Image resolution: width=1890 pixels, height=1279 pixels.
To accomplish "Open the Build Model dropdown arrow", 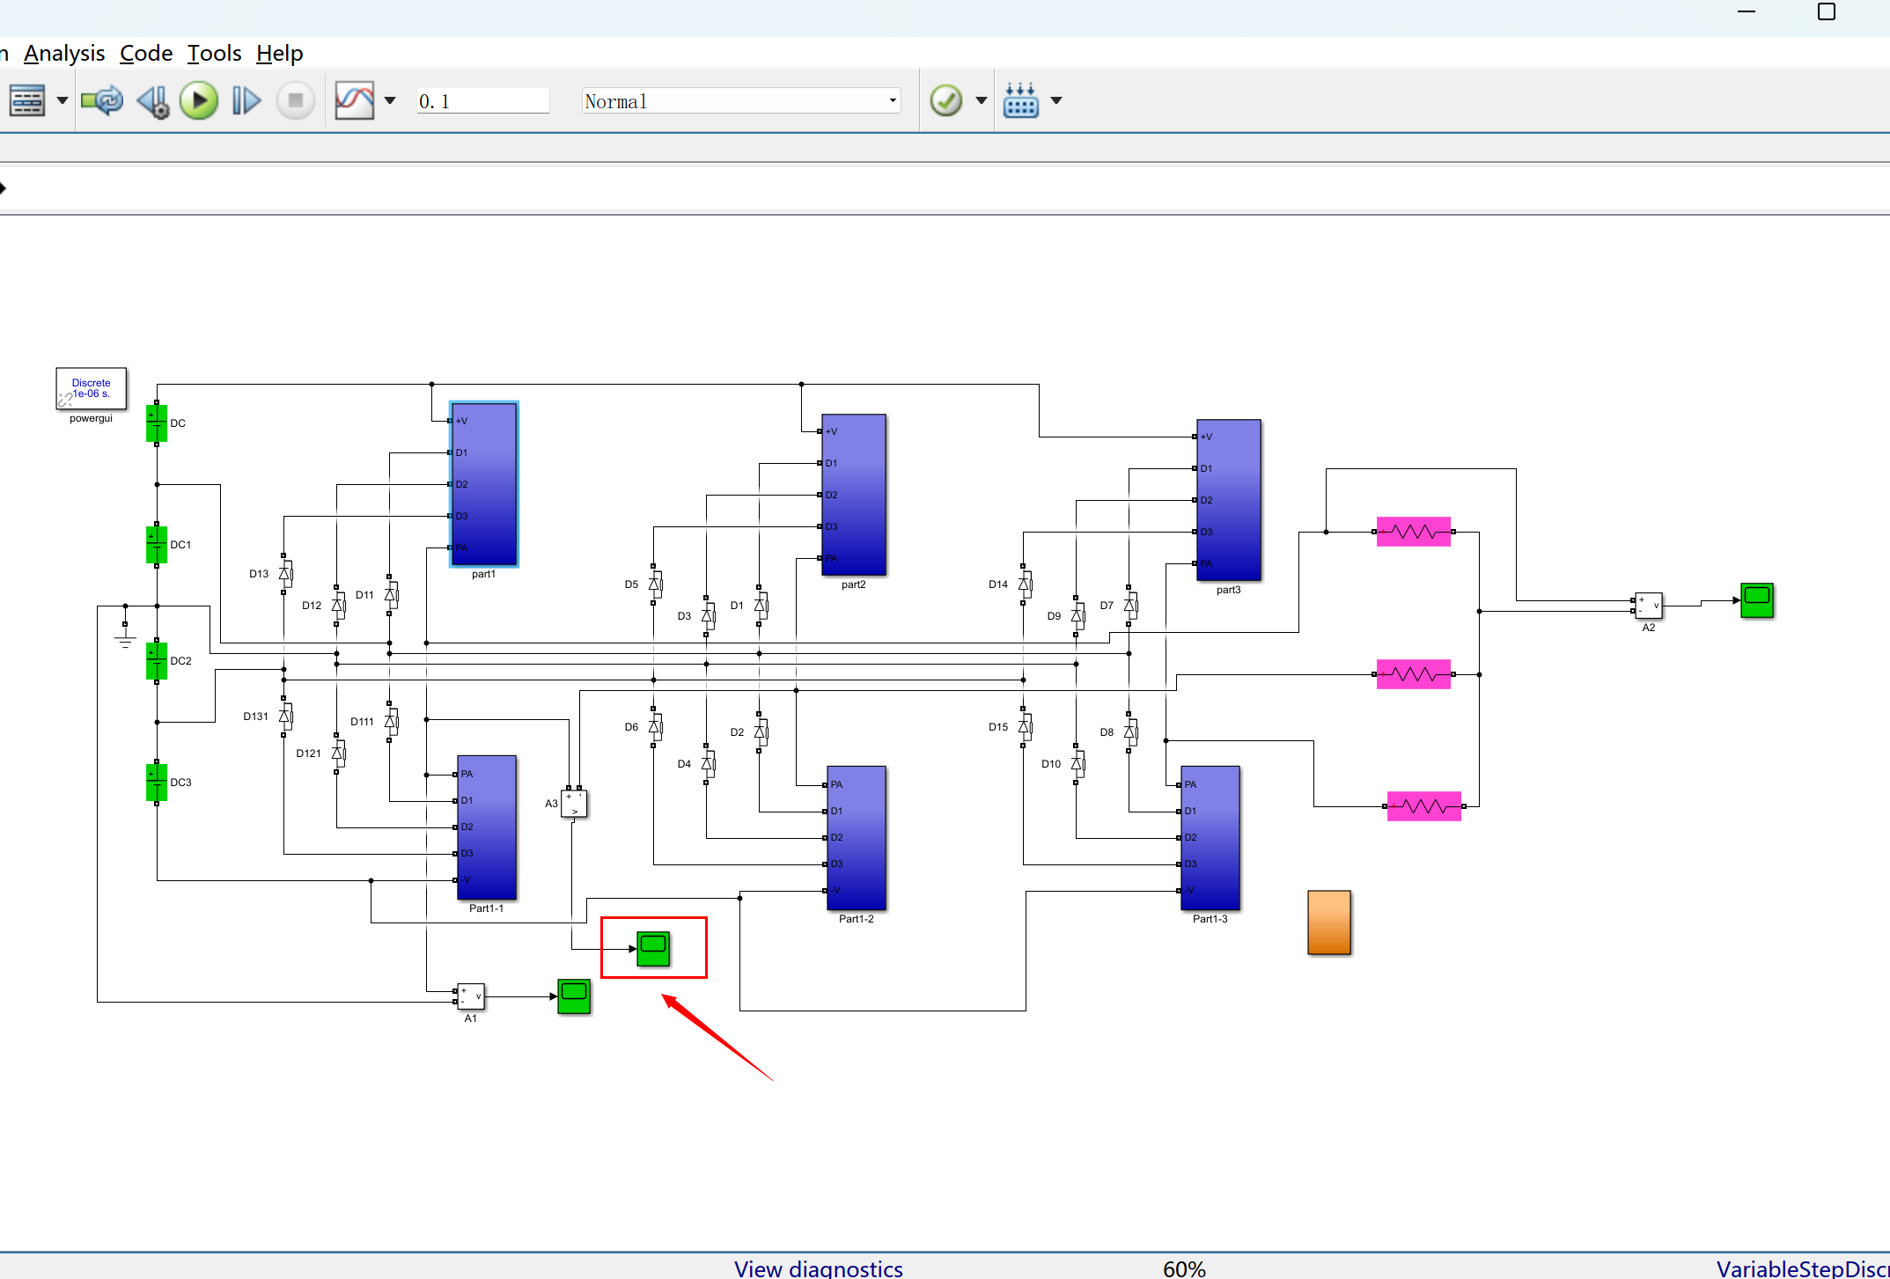I will coord(1056,101).
